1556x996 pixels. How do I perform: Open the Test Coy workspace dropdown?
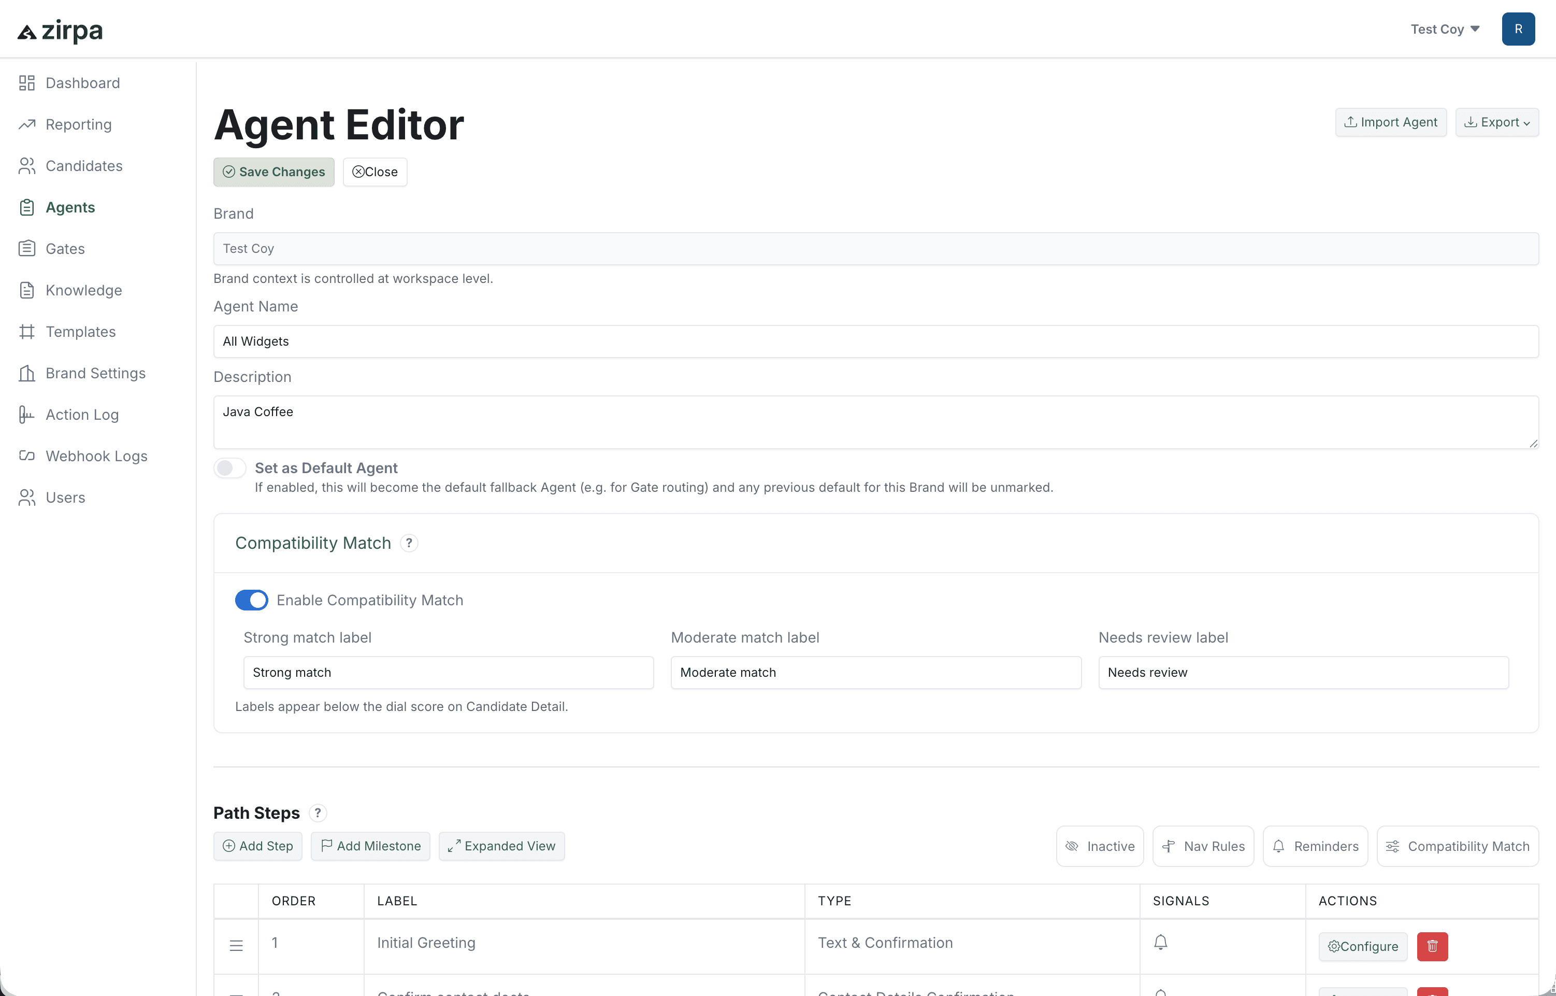point(1445,29)
